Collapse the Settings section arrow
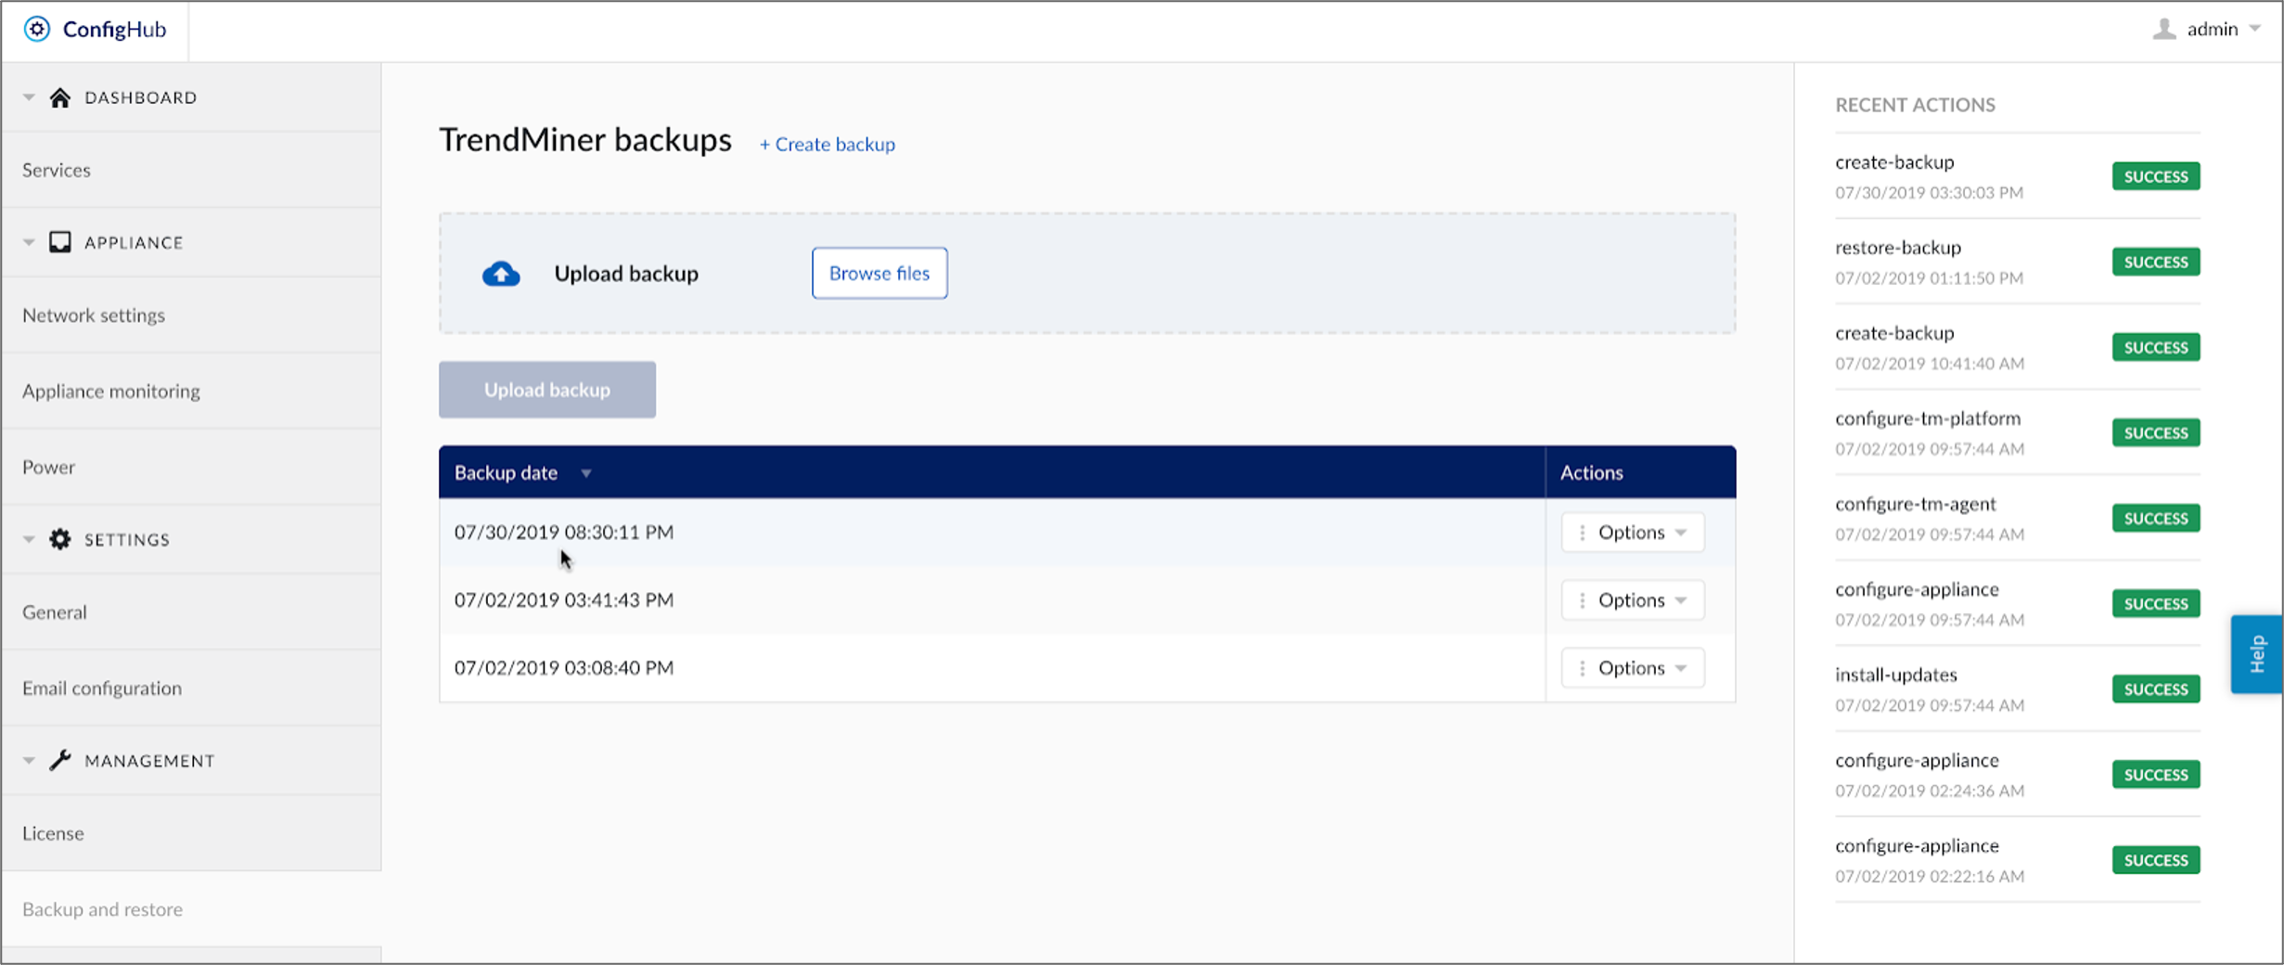 coord(29,539)
